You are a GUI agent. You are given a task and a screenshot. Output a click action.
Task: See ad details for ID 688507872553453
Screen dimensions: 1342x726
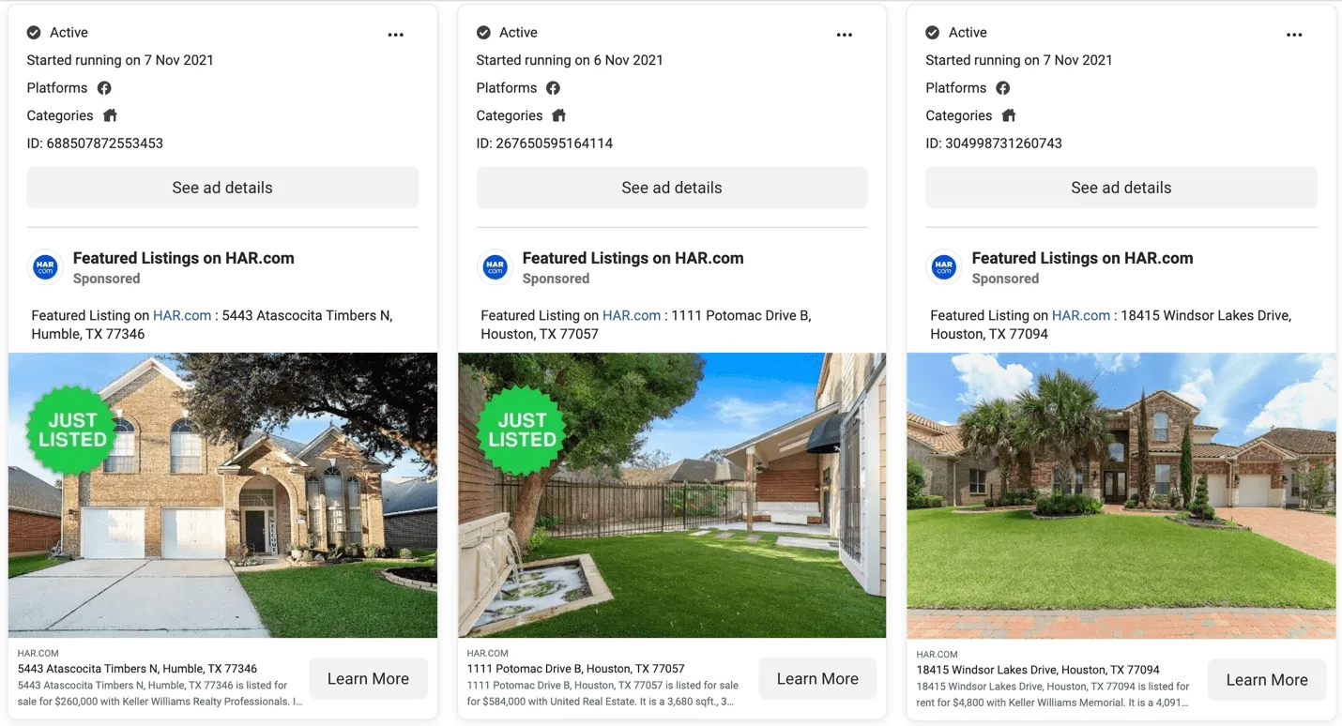point(222,188)
